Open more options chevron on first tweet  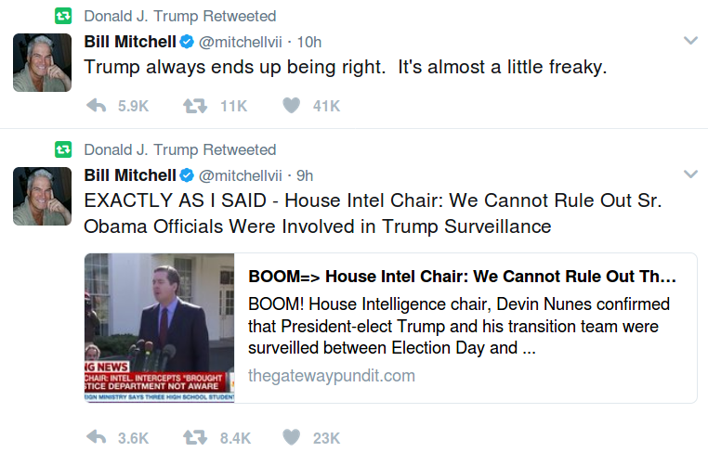pyautogui.click(x=690, y=41)
